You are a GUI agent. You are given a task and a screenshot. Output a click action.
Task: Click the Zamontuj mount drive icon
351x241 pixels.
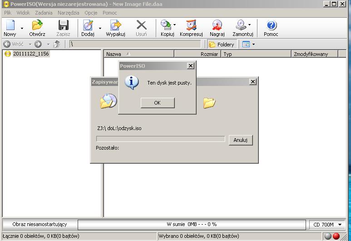point(241,25)
